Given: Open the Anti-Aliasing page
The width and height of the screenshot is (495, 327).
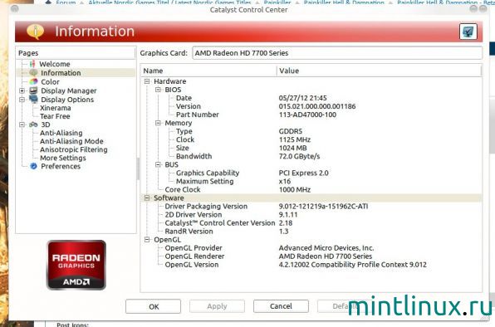Looking at the screenshot, I should coord(61,133).
